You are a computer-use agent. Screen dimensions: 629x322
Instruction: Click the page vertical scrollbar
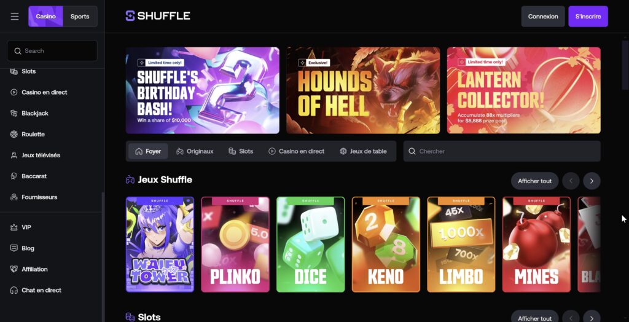pos(625,65)
